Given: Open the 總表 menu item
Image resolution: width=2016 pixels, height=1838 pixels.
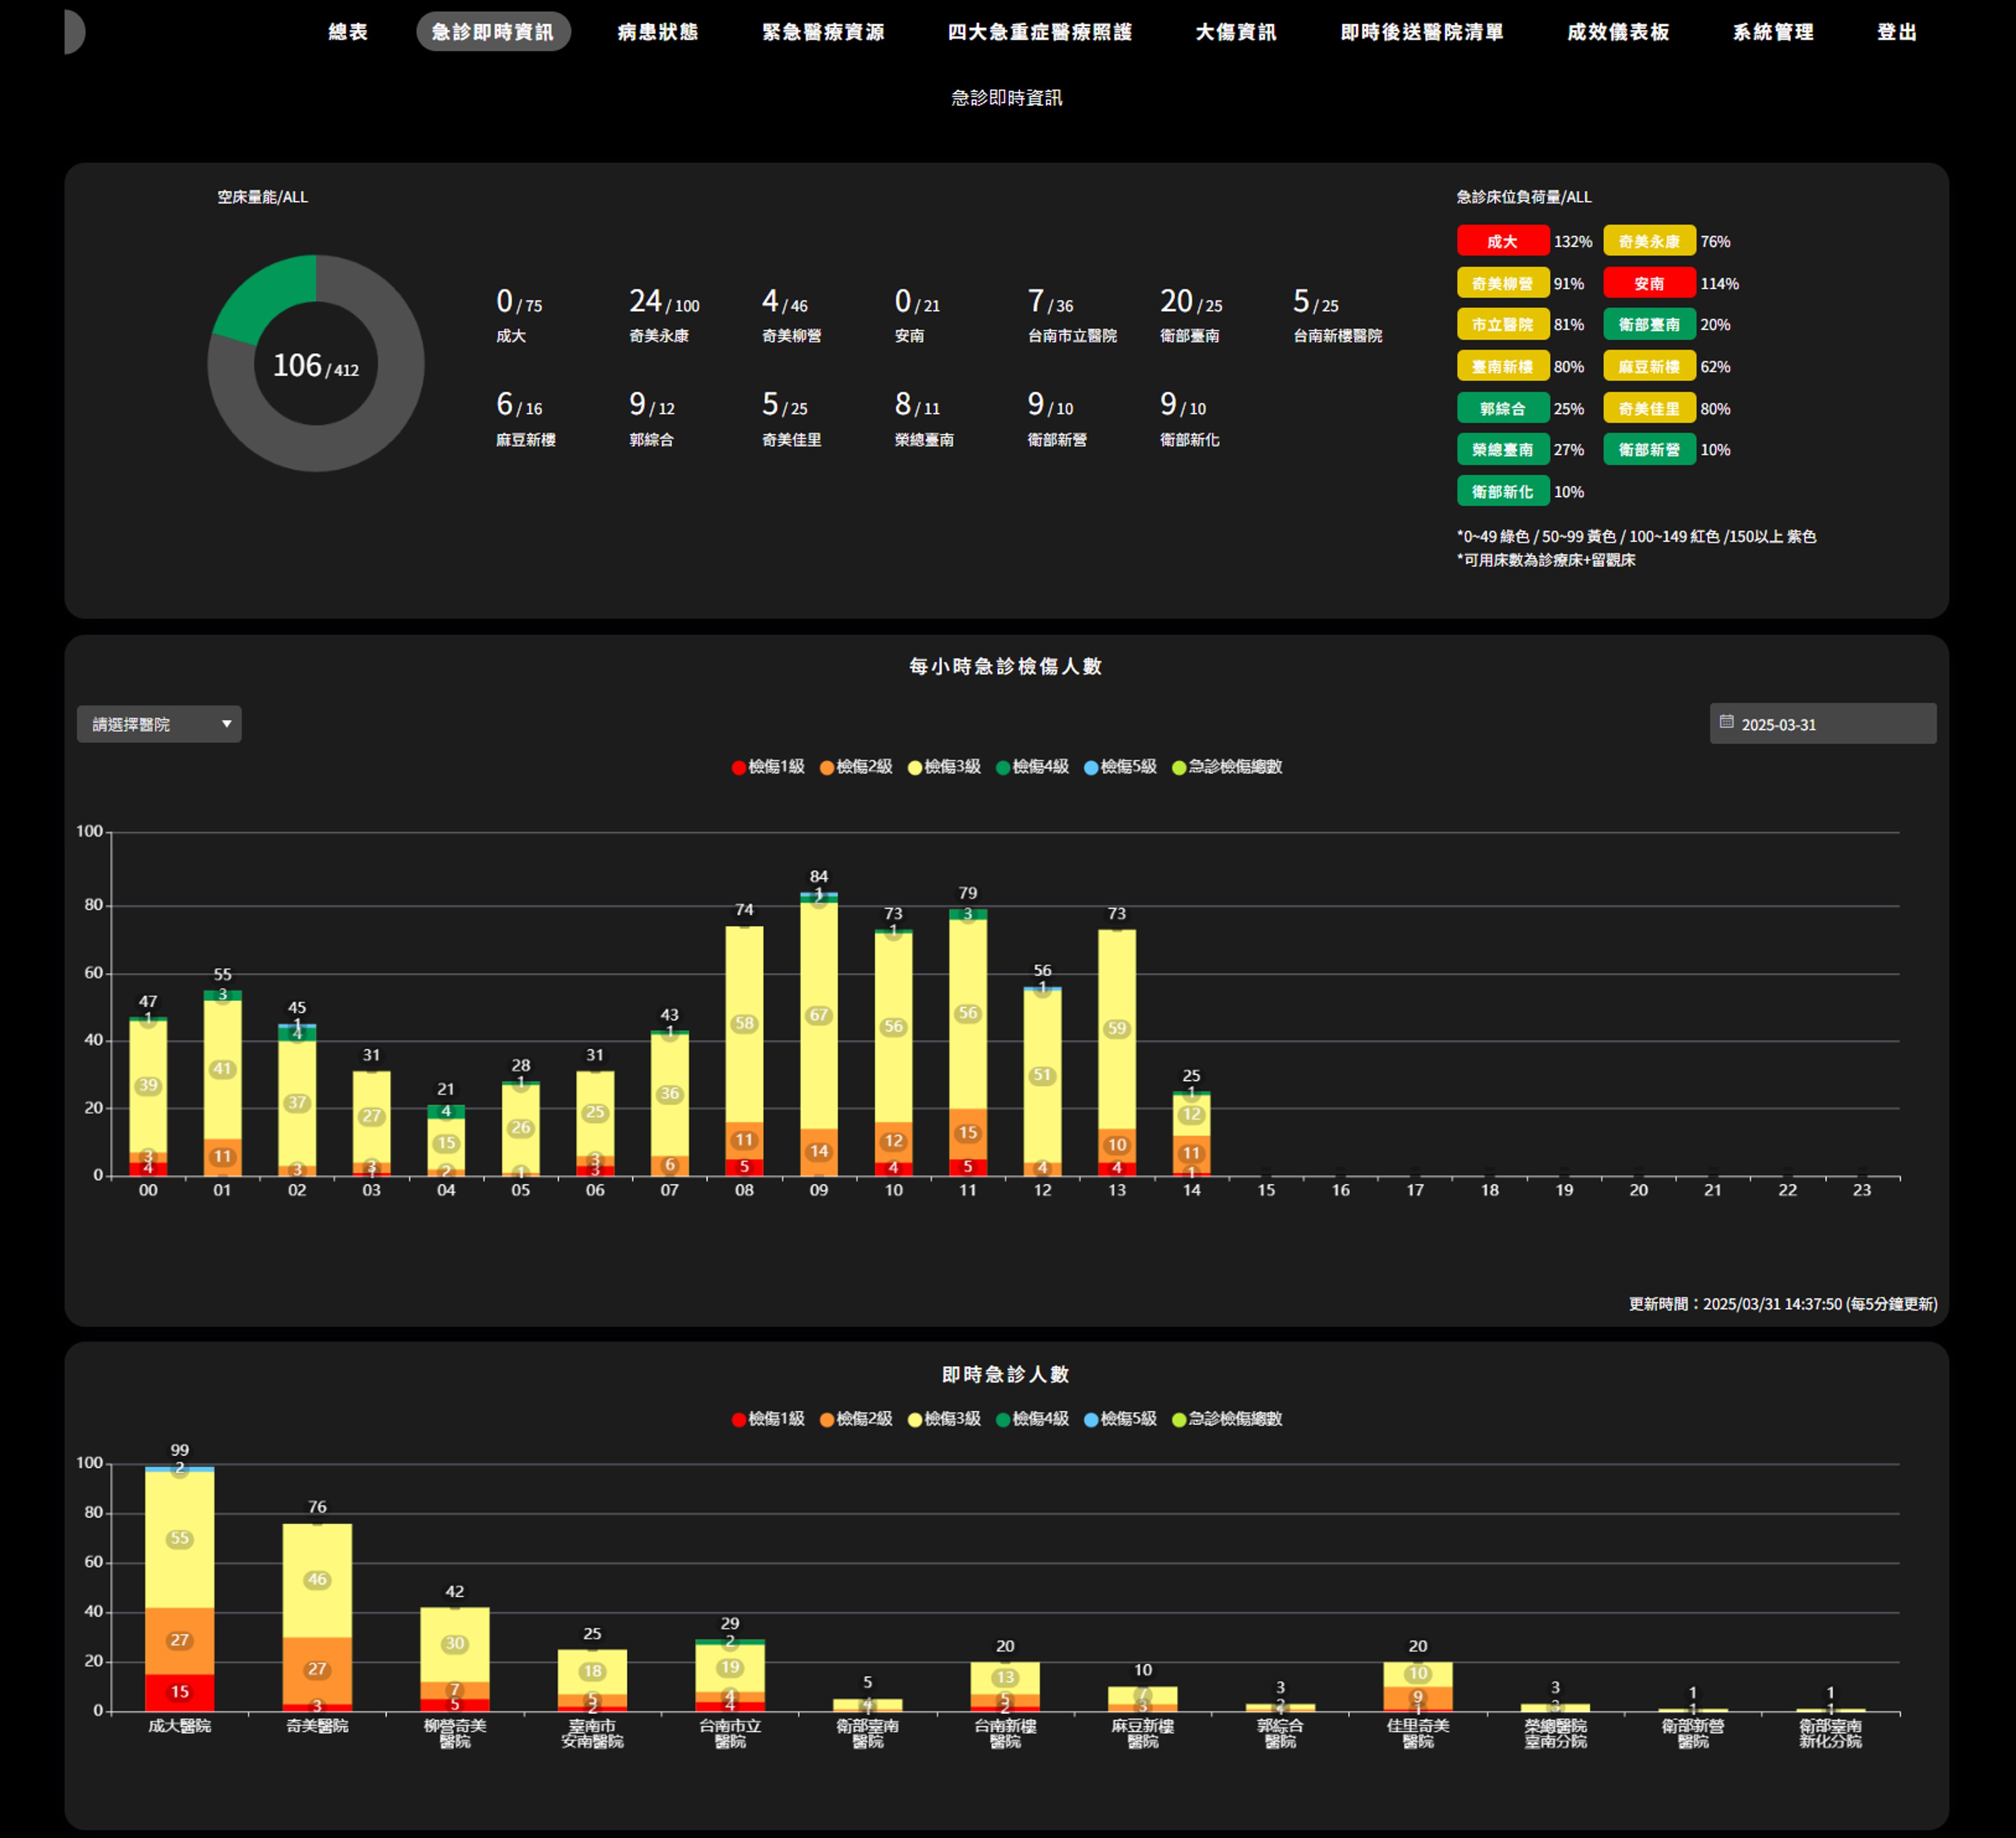Looking at the screenshot, I should click(x=348, y=32).
